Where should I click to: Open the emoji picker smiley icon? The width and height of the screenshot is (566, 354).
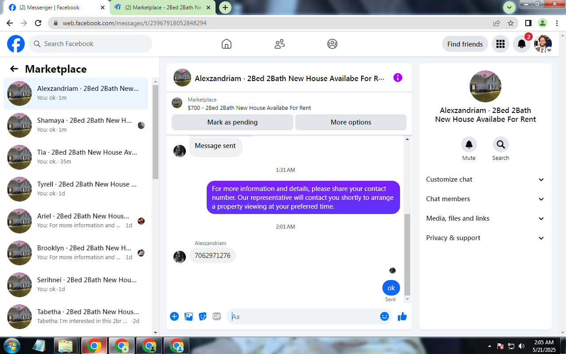click(x=385, y=316)
